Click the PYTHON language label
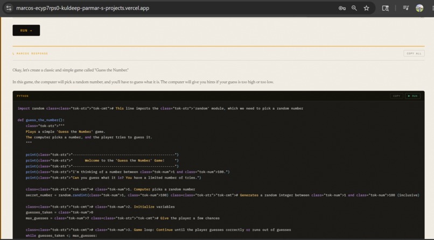This screenshot has width=434, height=240. pos(23,96)
